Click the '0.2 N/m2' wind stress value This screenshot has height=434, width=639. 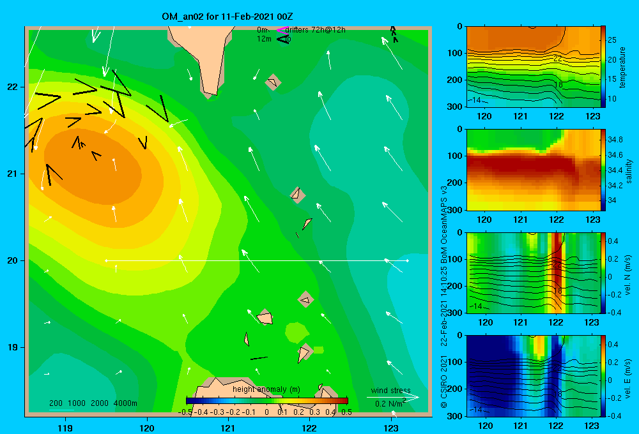tap(390, 403)
